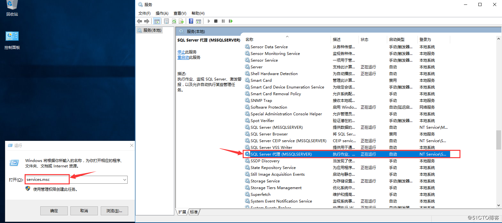Select Storage Tiers Management row
This screenshot has height=223, width=502.
tap(347, 188)
